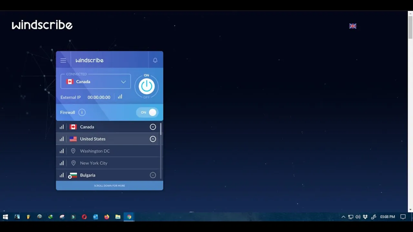Click the Firewall info icon
The width and height of the screenshot is (413, 232).
click(82, 112)
